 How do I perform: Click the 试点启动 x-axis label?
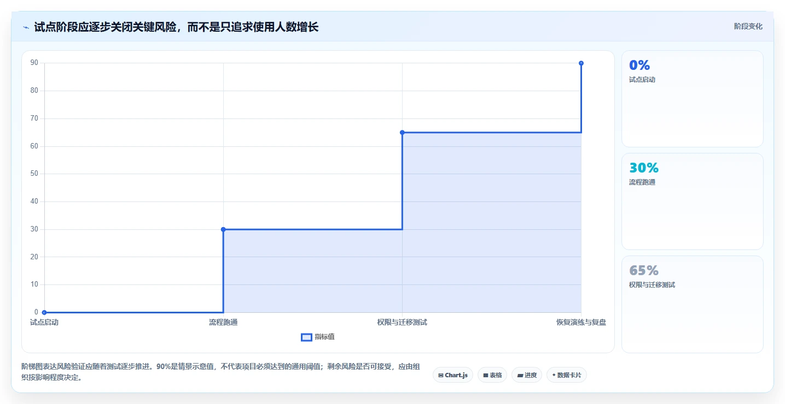(44, 323)
